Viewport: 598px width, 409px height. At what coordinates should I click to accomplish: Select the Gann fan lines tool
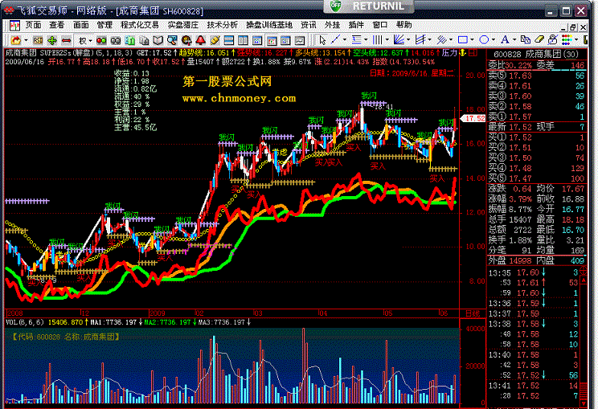(x=399, y=39)
